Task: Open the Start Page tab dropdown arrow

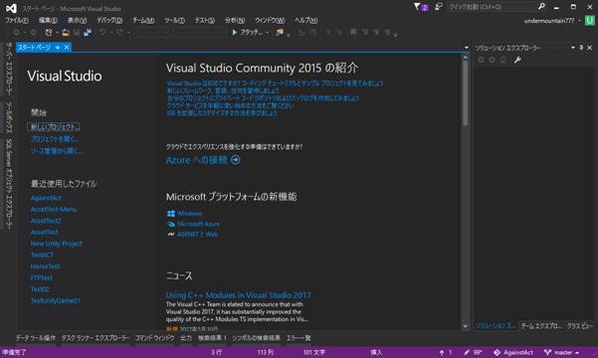Action: pos(58,48)
